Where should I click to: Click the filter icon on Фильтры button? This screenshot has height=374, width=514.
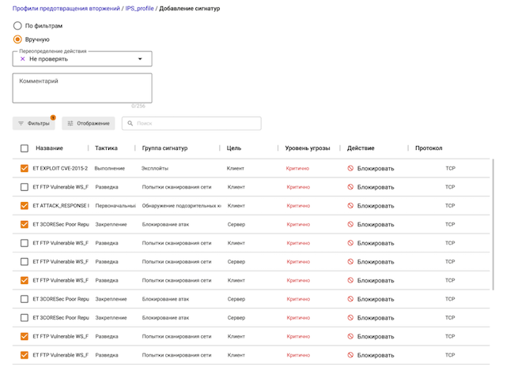pyautogui.click(x=21, y=124)
